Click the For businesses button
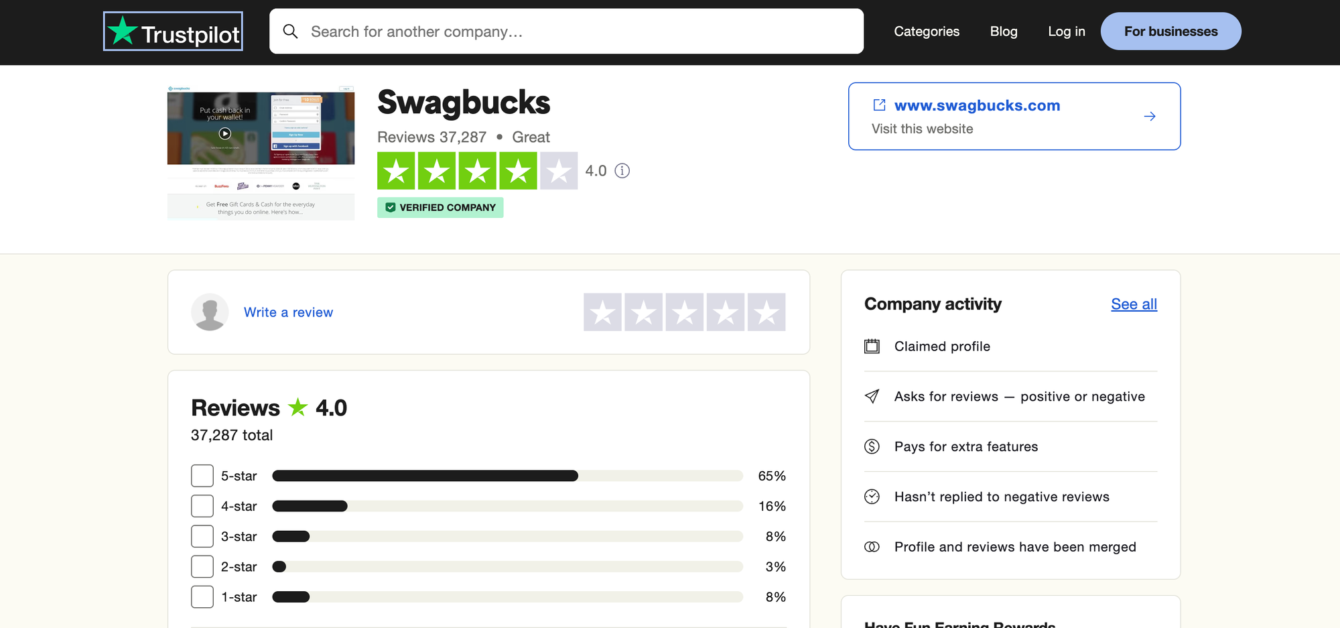1340x628 pixels. 1170,31
